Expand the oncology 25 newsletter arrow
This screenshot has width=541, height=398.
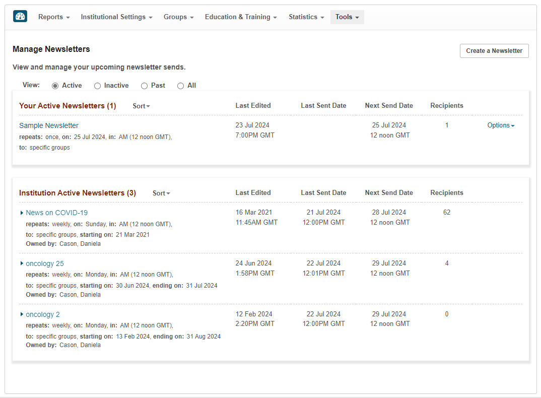click(22, 263)
